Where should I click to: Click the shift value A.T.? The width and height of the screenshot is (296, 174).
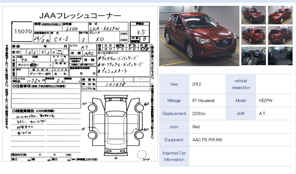coord(263,113)
